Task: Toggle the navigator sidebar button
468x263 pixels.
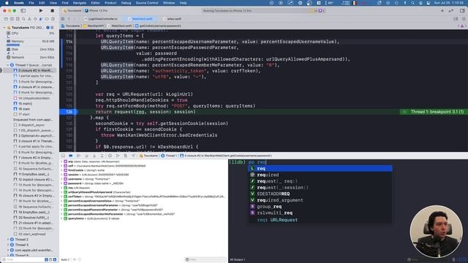Action: click(x=23, y=10)
